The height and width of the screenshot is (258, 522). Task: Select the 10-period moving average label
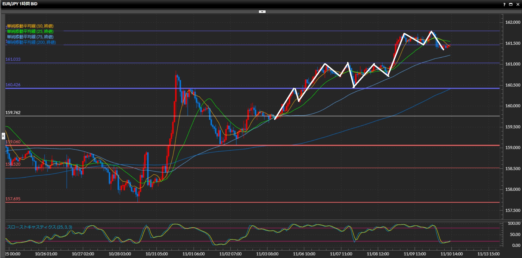30,26
